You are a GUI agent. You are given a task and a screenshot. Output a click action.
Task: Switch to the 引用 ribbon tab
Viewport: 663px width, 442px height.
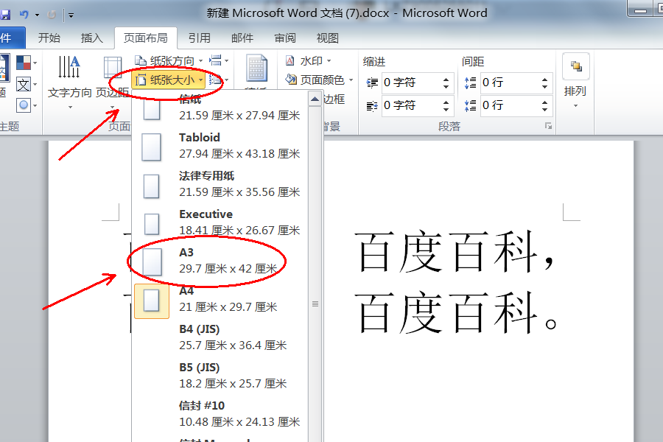point(199,38)
